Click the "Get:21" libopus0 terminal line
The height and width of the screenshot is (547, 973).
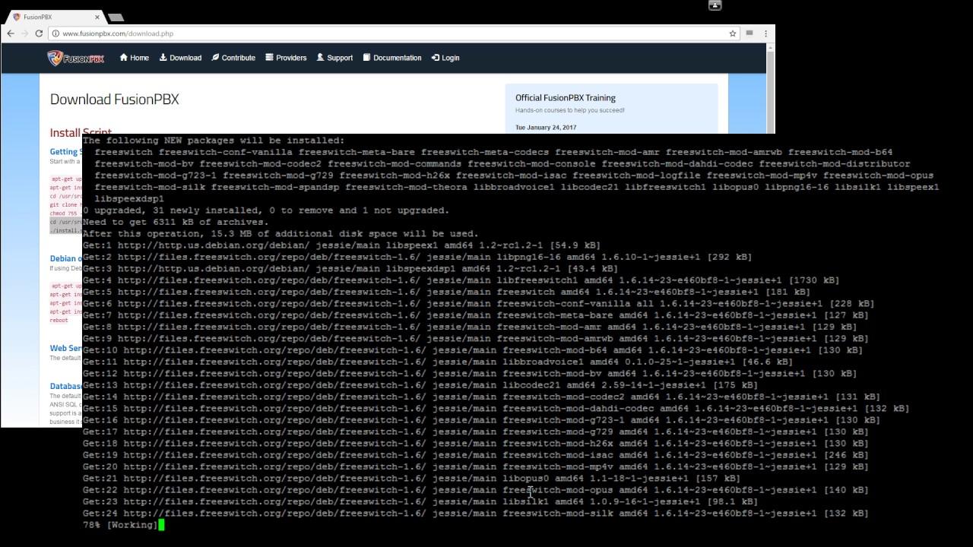tap(411, 479)
